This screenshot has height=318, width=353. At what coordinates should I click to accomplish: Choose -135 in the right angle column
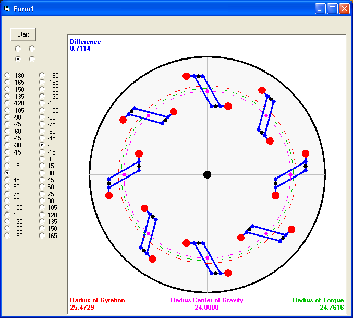49,97
